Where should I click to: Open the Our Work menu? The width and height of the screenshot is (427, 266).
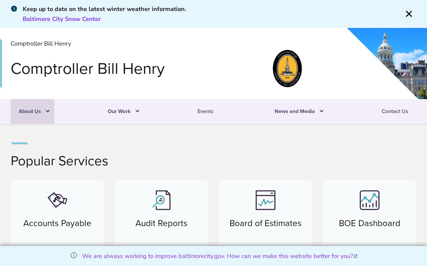click(119, 111)
